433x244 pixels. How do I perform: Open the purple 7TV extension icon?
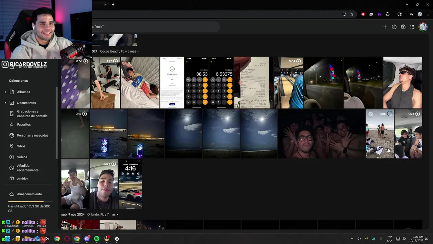click(x=380, y=14)
